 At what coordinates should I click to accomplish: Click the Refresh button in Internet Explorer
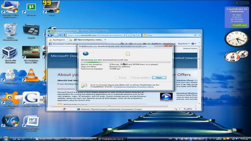134,35
